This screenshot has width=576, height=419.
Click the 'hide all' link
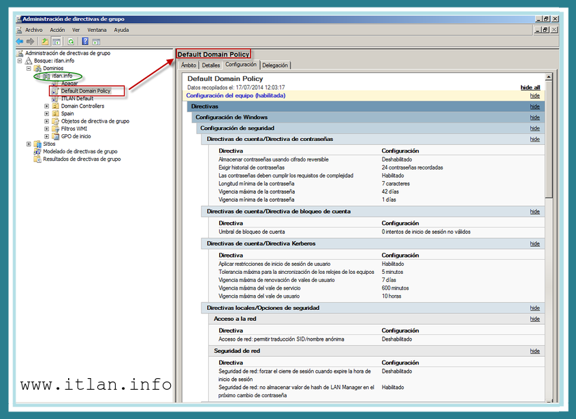click(x=530, y=87)
